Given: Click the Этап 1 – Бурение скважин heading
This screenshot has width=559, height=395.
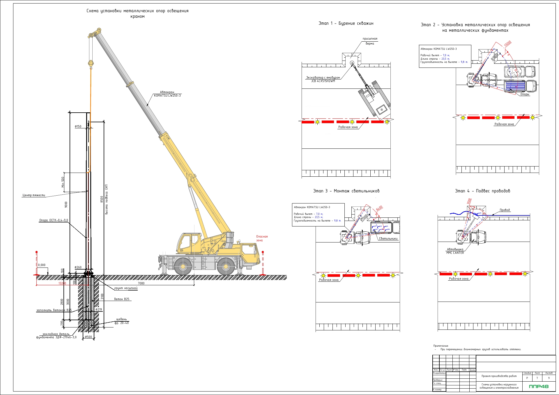Looking at the screenshot, I should tap(346, 23).
